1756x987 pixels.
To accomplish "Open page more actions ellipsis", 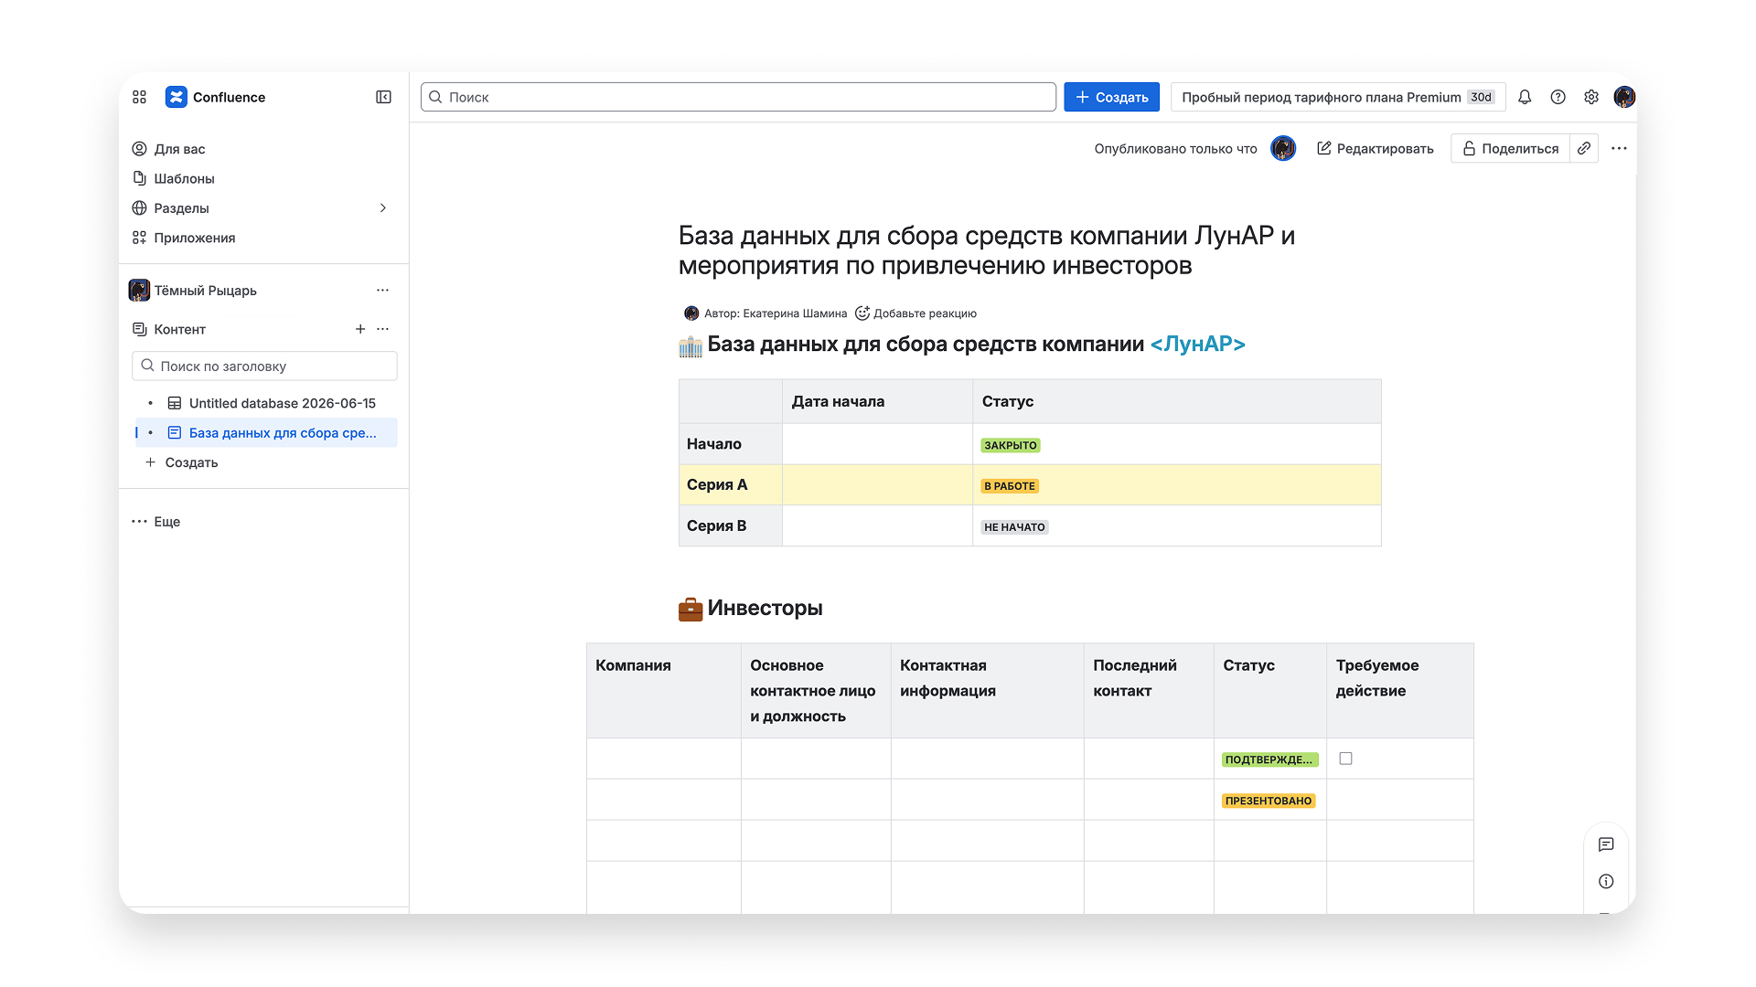I will [x=1619, y=148].
